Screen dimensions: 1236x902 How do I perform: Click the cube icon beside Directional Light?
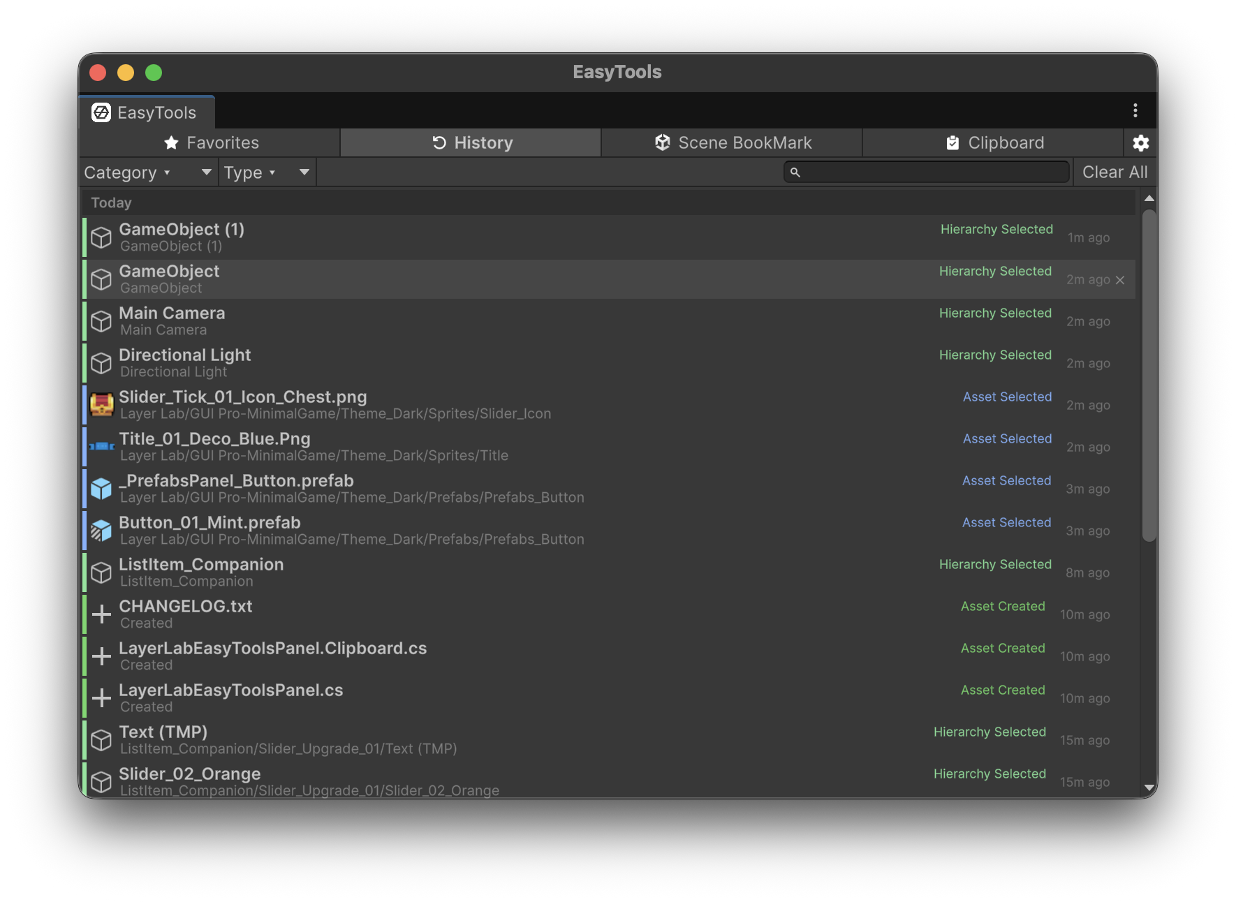(101, 363)
